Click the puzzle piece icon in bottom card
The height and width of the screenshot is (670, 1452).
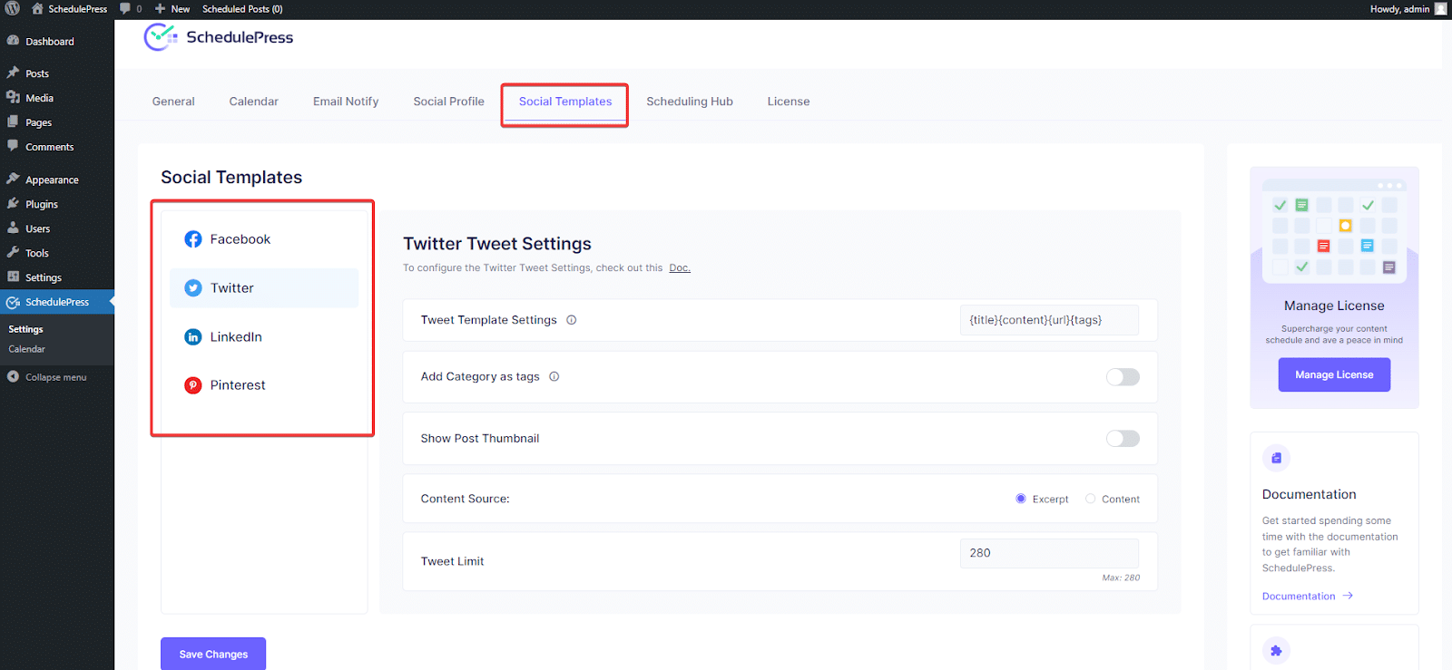point(1276,650)
